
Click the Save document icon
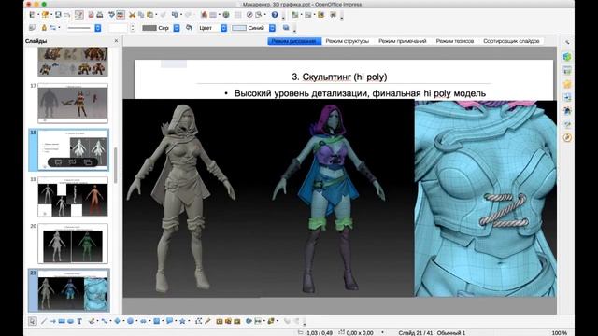tap(58, 15)
